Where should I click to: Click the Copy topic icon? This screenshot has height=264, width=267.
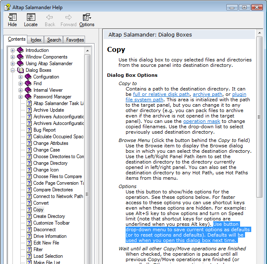pyautogui.click(x=29, y=210)
